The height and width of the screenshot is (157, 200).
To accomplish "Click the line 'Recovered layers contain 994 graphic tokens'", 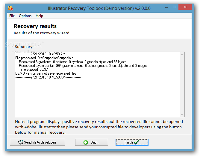I will pos(84,66).
